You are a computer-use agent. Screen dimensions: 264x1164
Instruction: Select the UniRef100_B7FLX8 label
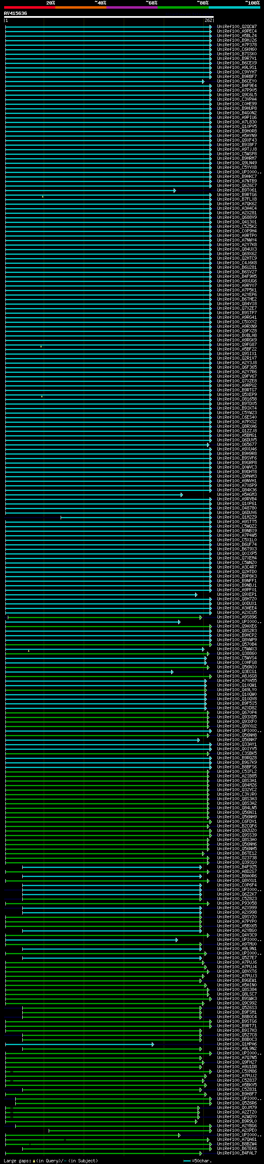(x=237, y=199)
